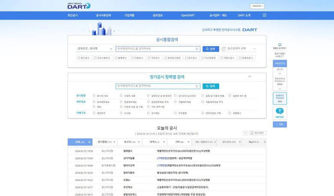Click the DART logo
This screenshot has width=334, height=196.
79,6
